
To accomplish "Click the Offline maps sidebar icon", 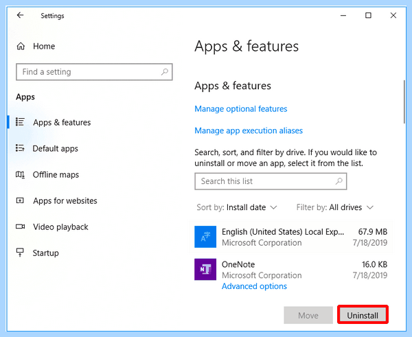I will [x=20, y=174].
